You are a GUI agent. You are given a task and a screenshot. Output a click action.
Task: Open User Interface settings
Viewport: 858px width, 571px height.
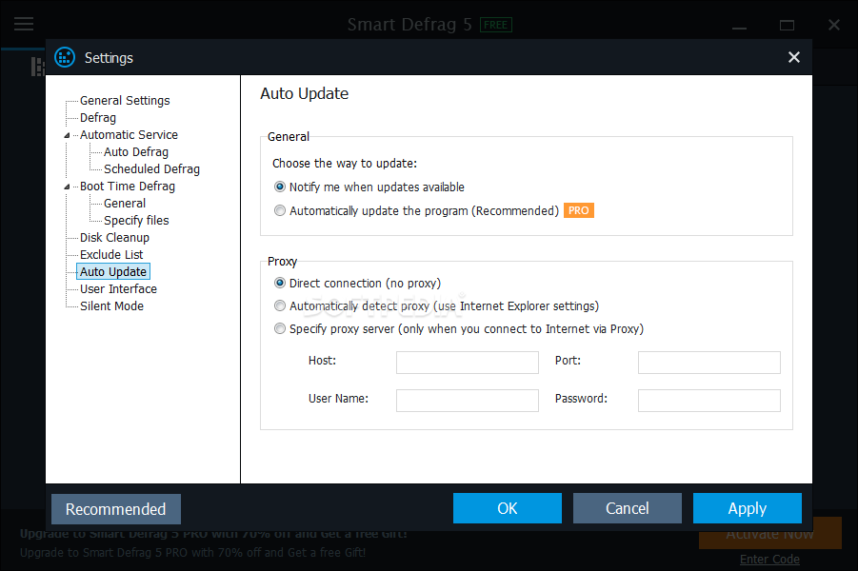(118, 288)
